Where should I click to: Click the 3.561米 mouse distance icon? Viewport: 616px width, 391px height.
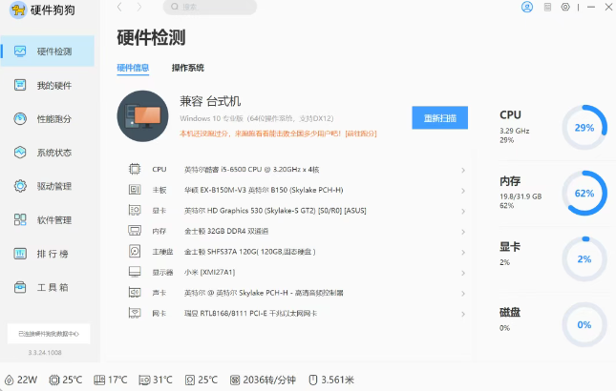point(313,380)
